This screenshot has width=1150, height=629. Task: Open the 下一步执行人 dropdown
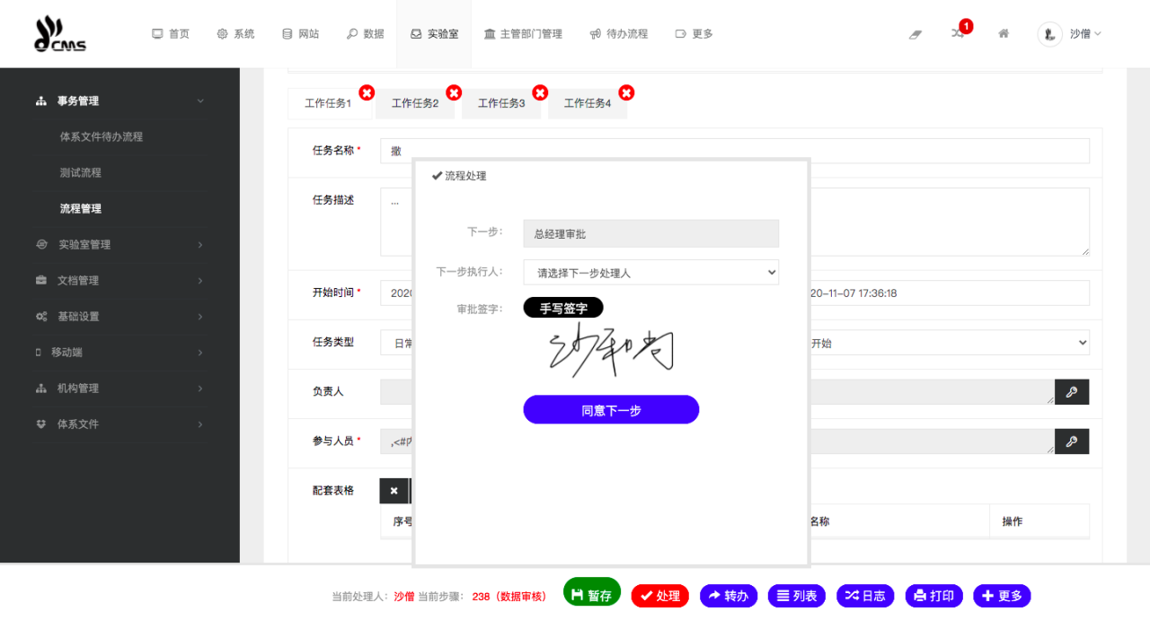point(650,273)
